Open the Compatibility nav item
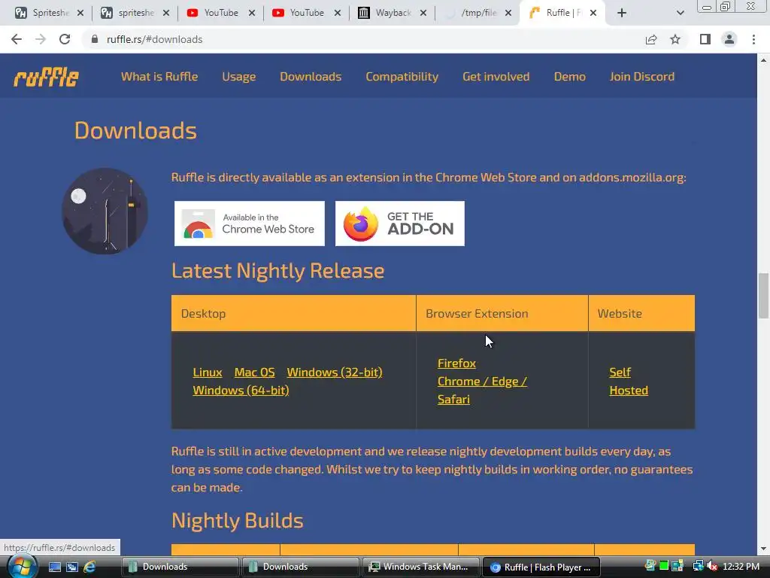 pyautogui.click(x=402, y=77)
